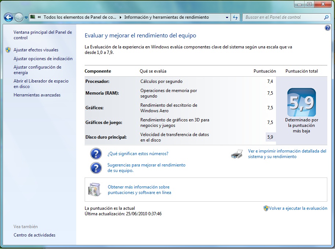
Task: Click the magnifying glass search icon
Action: click(326, 17)
